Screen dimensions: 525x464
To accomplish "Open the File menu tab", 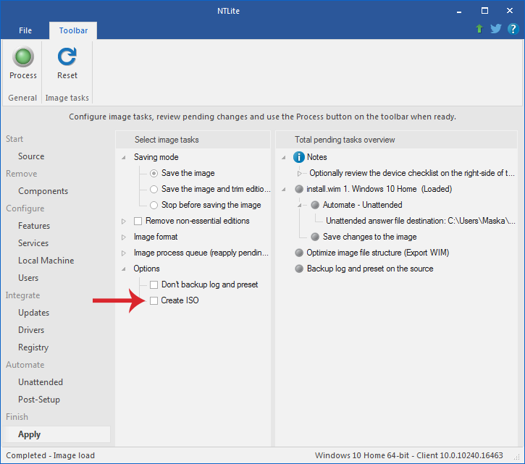I will [x=25, y=30].
